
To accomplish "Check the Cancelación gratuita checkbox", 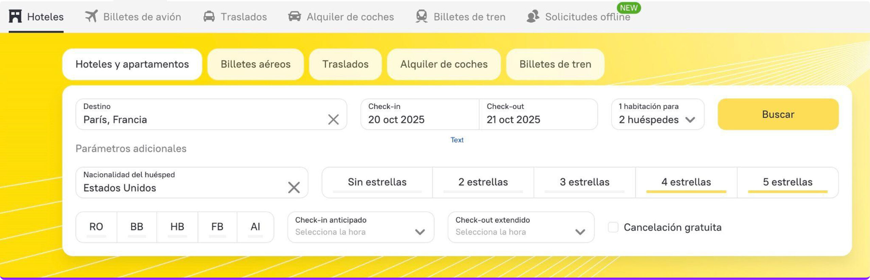I will click(613, 227).
